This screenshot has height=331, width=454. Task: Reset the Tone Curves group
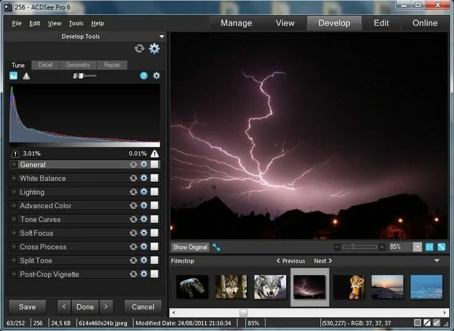tap(133, 219)
